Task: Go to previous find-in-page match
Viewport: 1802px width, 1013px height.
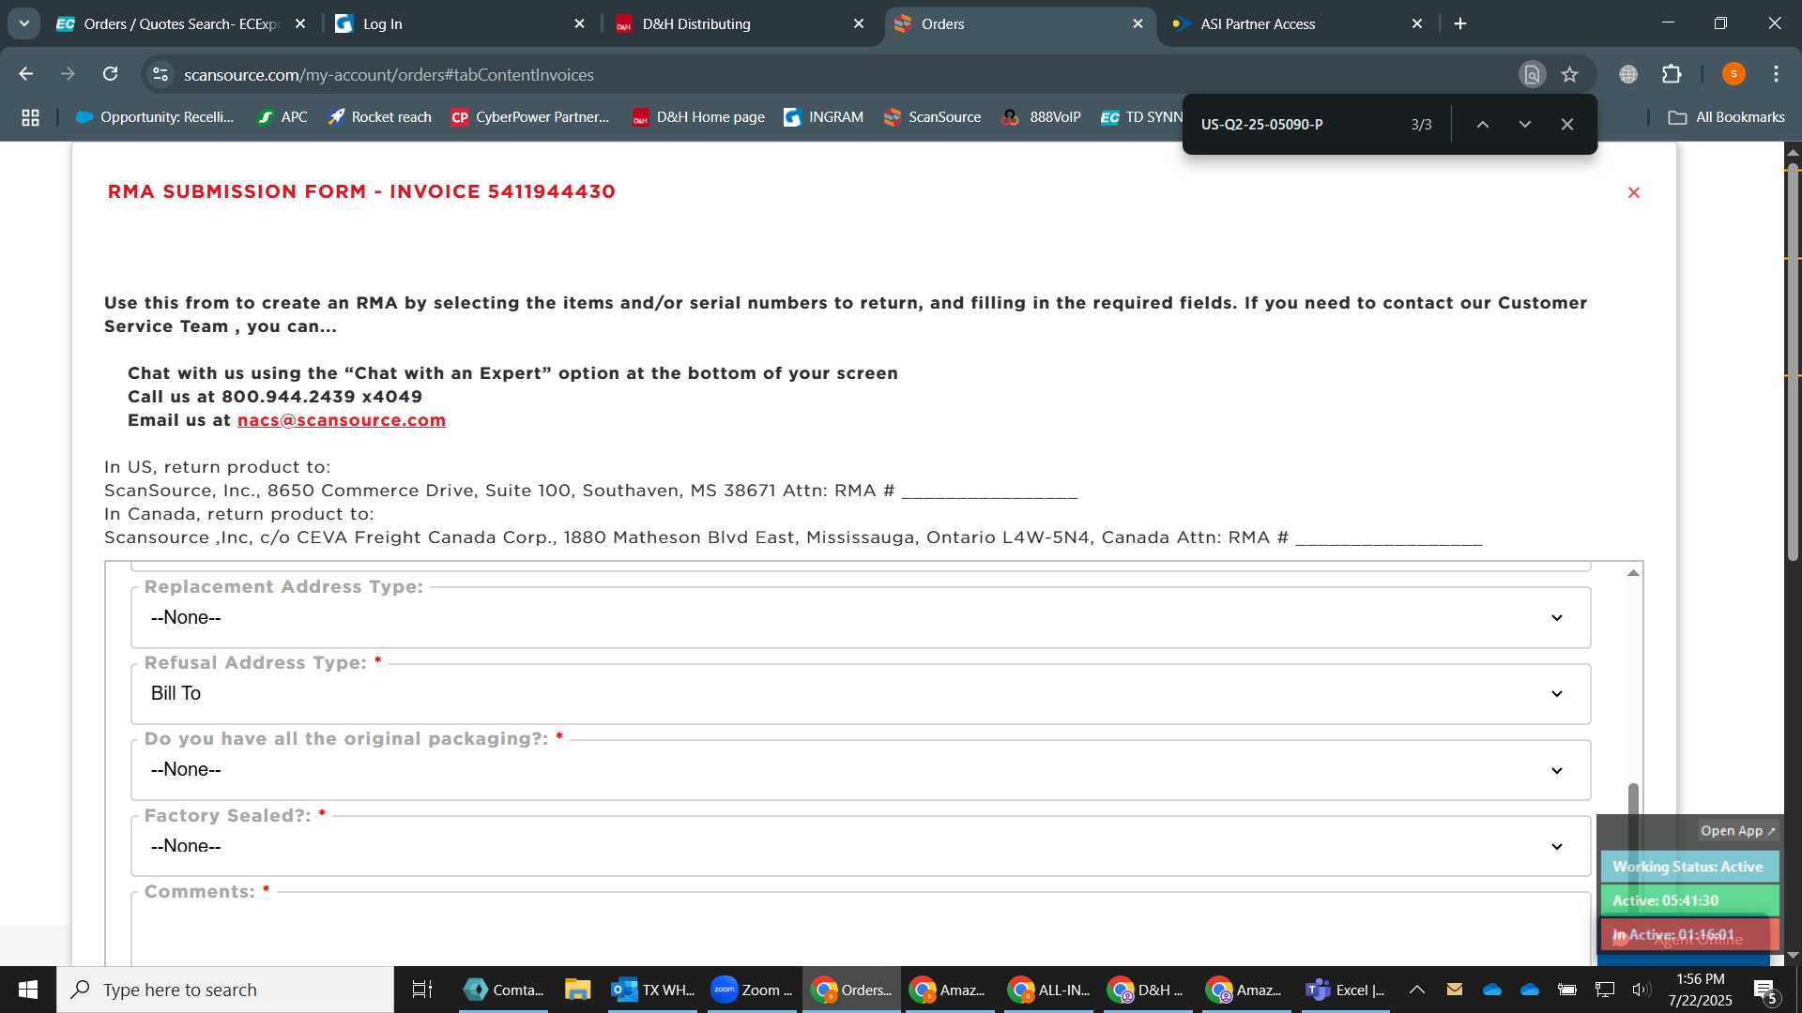Action: (1483, 124)
